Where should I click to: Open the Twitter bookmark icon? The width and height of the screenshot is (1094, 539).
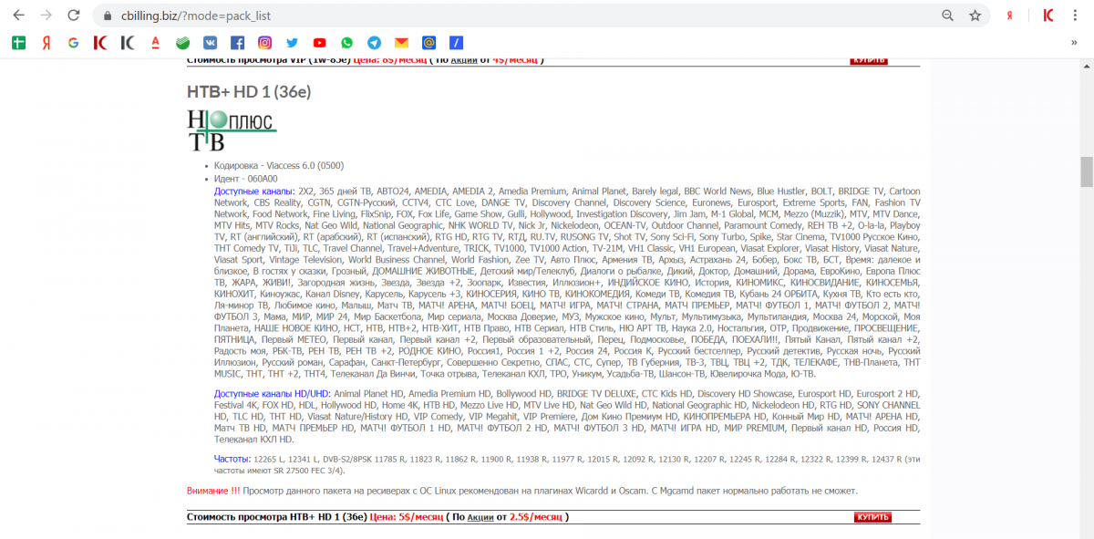coord(292,42)
